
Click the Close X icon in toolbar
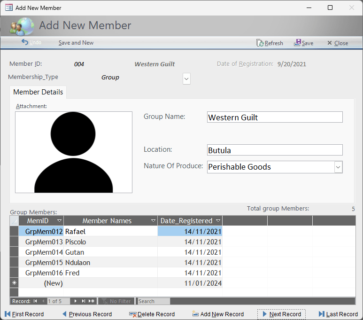(330, 43)
